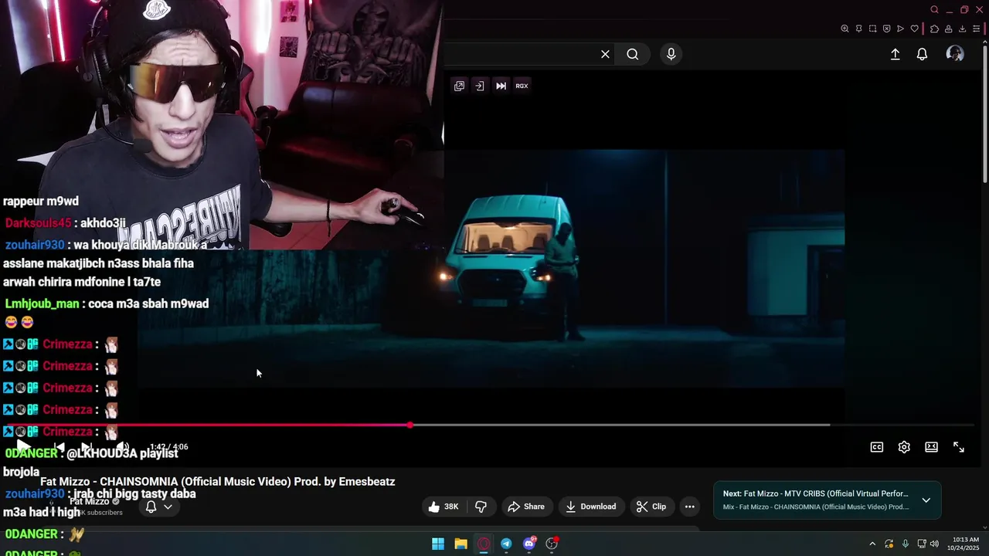
Task: Open the browser profile icon in toolbar
Action: (x=948, y=29)
